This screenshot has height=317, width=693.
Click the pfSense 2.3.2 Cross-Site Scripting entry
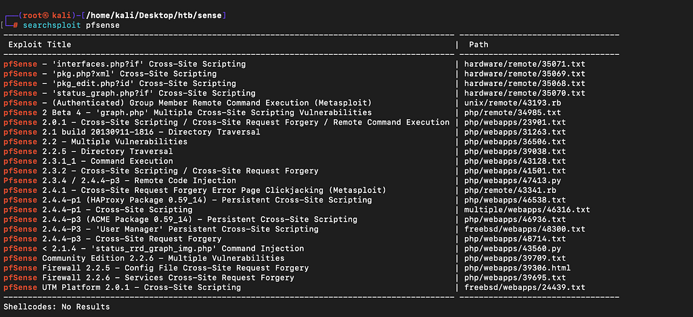(161, 171)
